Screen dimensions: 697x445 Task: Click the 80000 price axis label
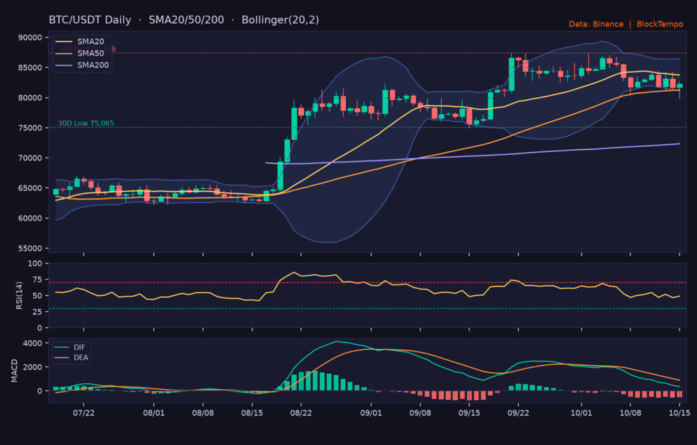pos(30,98)
